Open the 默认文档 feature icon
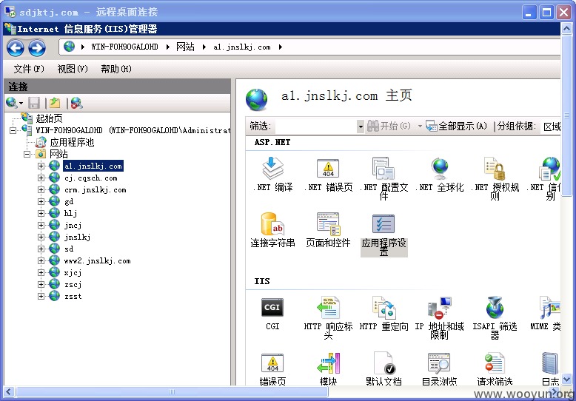This screenshot has height=401, width=576. tap(384, 363)
